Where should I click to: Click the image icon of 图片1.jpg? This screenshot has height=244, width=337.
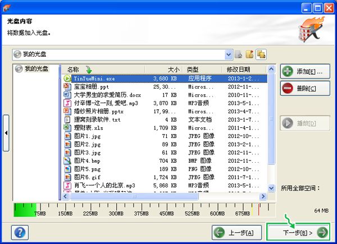67,136
